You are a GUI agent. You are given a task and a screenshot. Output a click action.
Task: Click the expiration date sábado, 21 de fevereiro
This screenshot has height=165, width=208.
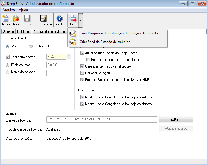[69, 139]
